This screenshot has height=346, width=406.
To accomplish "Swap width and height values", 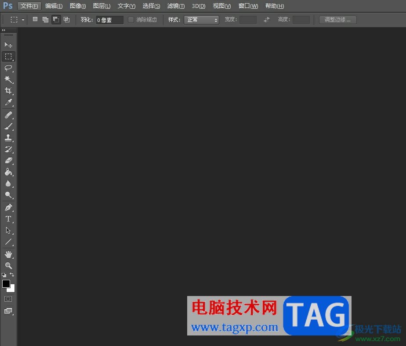I will coord(267,20).
